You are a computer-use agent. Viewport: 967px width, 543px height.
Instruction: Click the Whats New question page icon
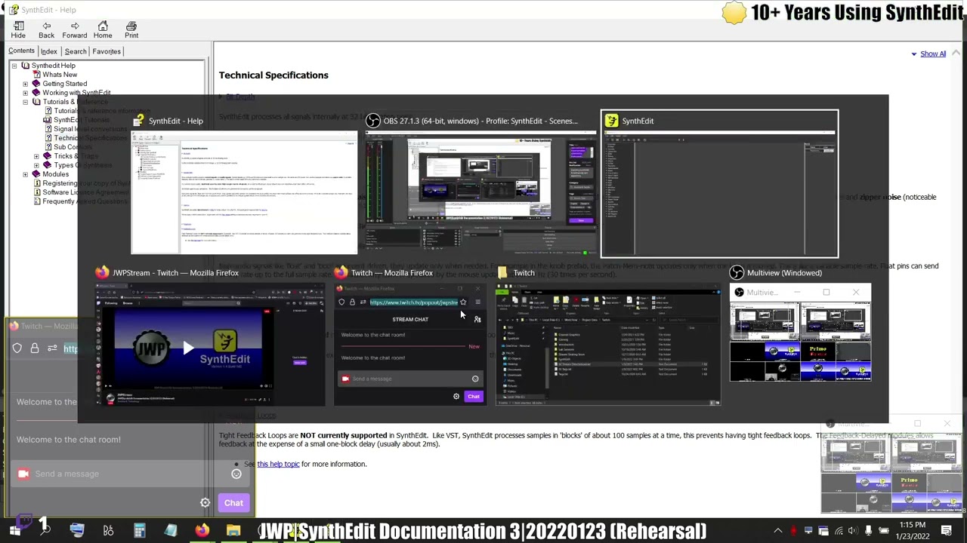click(x=36, y=75)
